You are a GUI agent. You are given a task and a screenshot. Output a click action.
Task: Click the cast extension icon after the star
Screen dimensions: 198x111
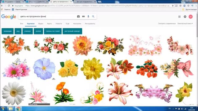[x=177, y=6]
